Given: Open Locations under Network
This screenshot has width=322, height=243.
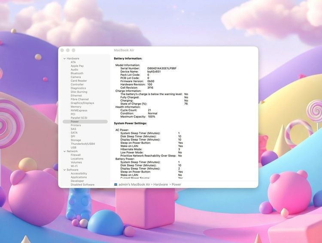Looking at the screenshot, I should [77, 159].
